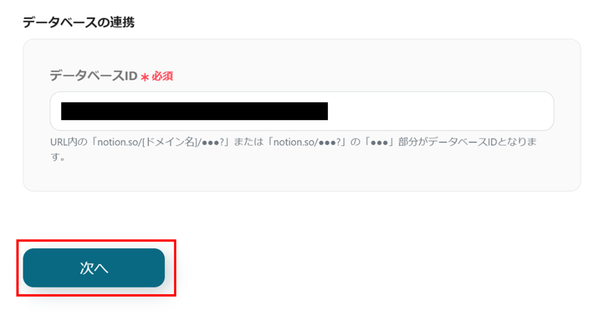Click the empty right side of ID field
Viewport: 596px width, 317px height.
[440, 111]
